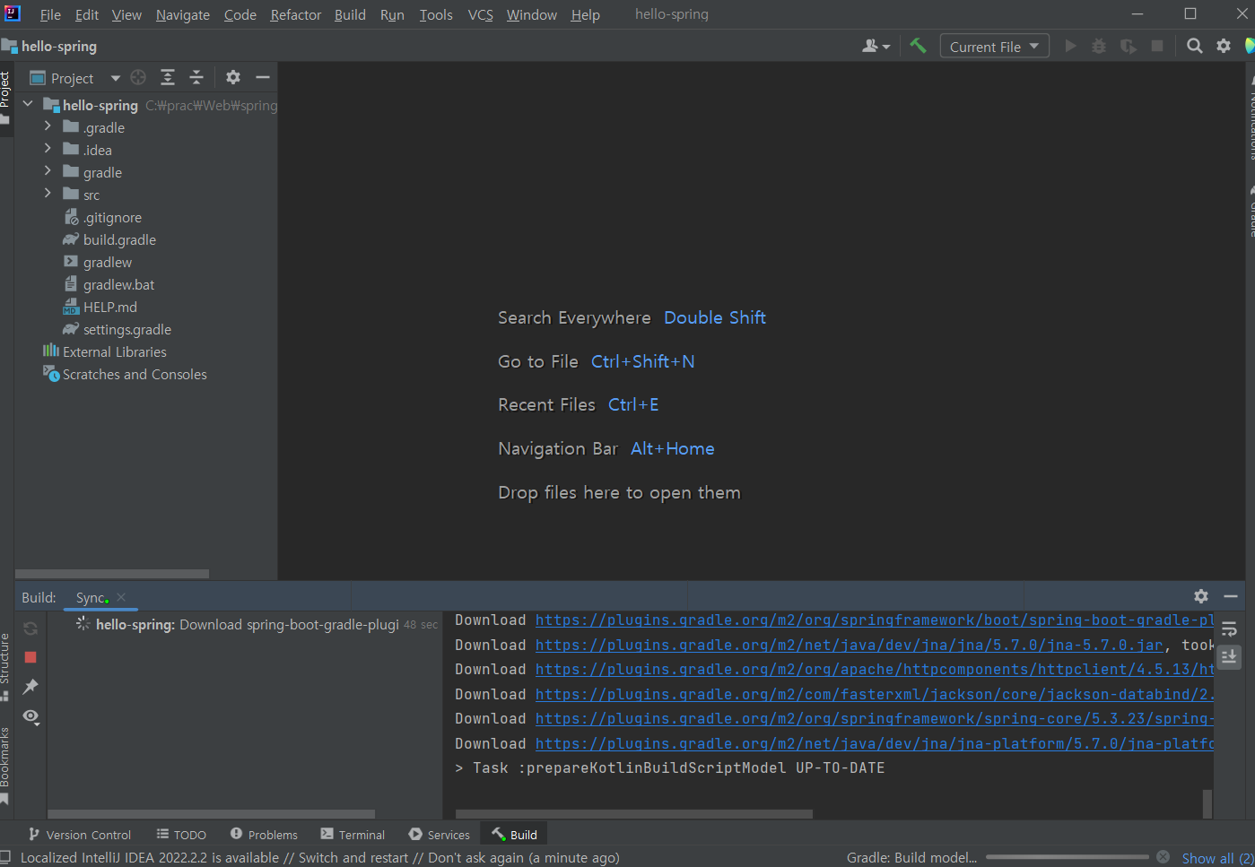Open the File menu
This screenshot has height=867, width=1255.
click(50, 15)
